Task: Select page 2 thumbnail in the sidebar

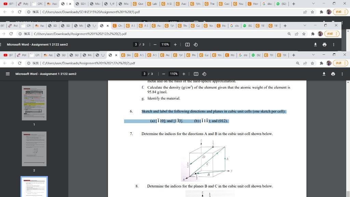Action: [34, 149]
